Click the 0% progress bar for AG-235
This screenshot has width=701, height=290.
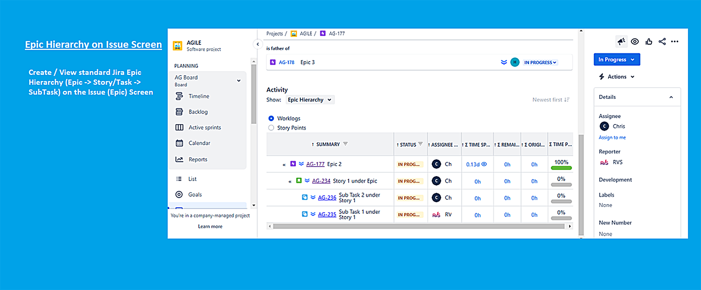click(561, 218)
